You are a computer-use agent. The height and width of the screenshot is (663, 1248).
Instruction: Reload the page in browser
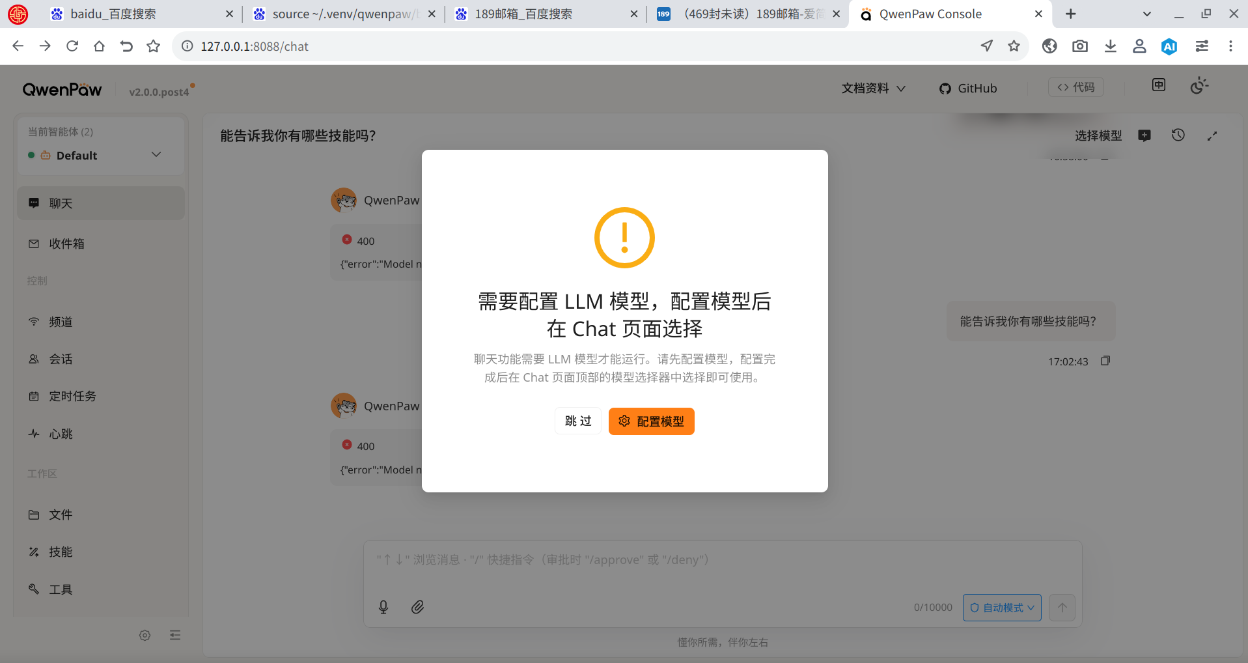point(72,46)
